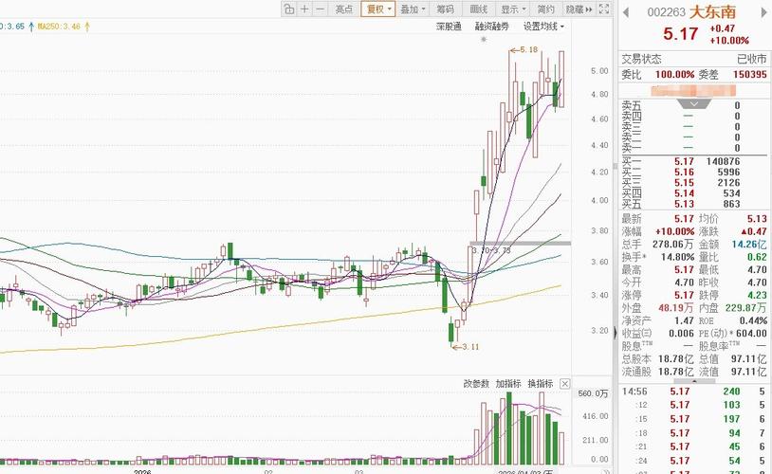Viewport: 772px width, 474px height.
Task: Click the blurred banner under 委比
Action: 693,91
